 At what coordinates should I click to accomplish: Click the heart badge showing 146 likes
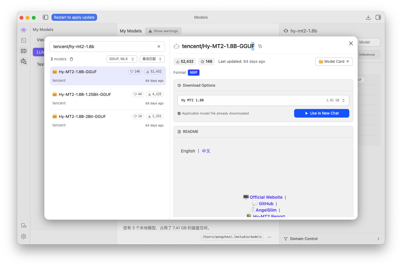pyautogui.click(x=135, y=72)
